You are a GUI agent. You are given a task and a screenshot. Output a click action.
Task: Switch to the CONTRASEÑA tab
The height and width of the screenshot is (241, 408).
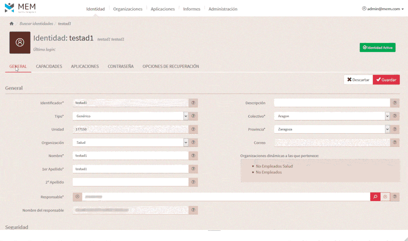point(121,67)
